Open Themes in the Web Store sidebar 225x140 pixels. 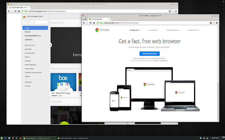point(27,86)
